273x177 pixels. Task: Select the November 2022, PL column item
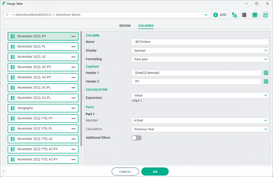43,47
